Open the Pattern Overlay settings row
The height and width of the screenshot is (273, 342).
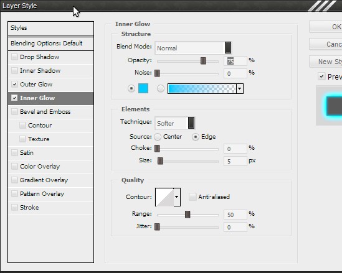(50, 194)
